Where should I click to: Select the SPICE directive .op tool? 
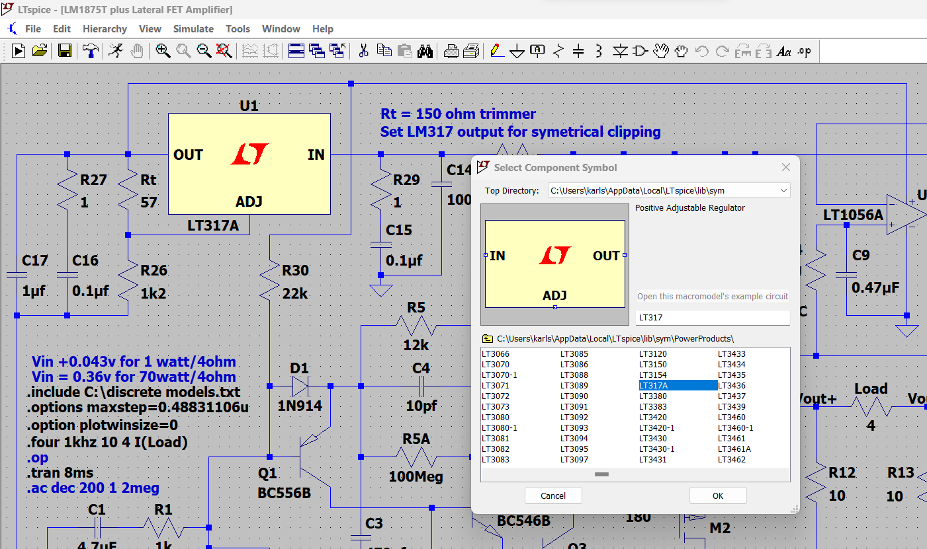point(805,50)
